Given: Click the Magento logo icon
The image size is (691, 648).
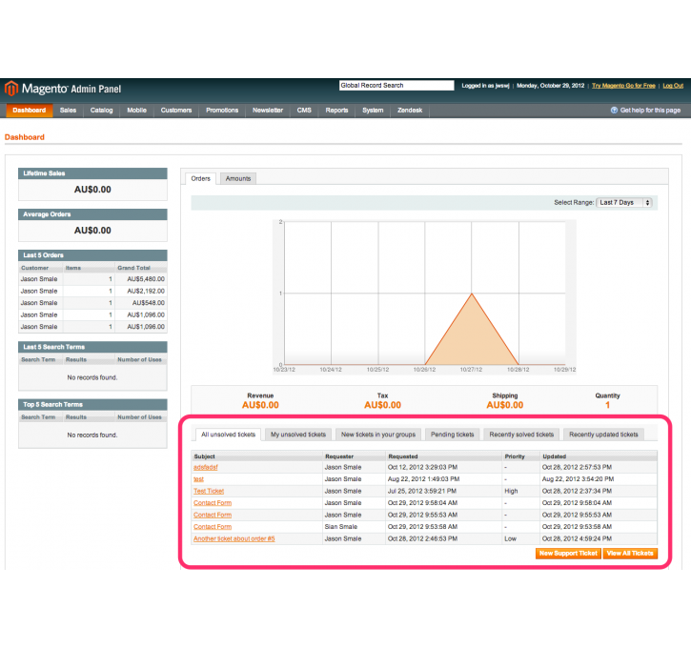Looking at the screenshot, I should point(11,88).
